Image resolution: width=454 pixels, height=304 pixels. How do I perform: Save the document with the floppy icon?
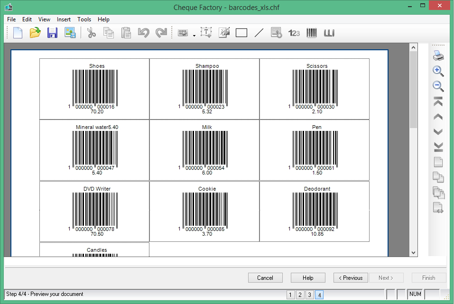click(x=52, y=33)
